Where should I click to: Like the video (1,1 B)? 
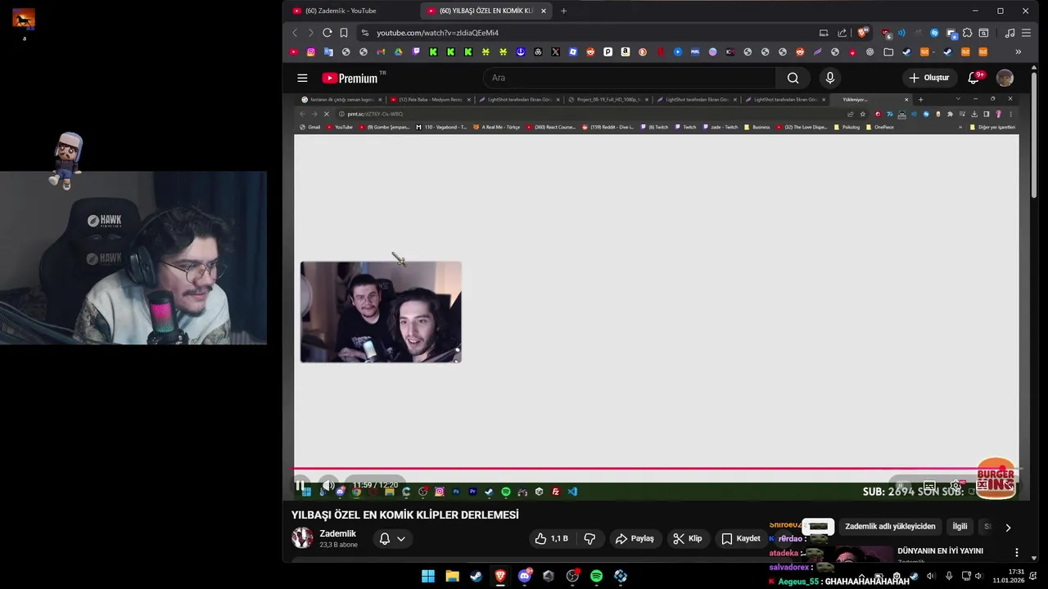[x=550, y=538]
